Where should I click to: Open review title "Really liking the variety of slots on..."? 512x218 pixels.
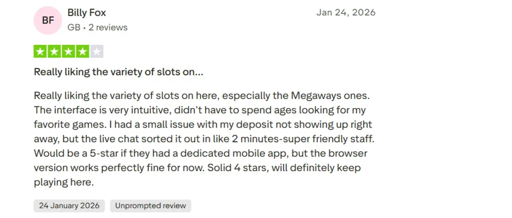coord(119,72)
